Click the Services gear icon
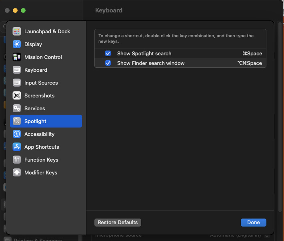 coord(17,108)
